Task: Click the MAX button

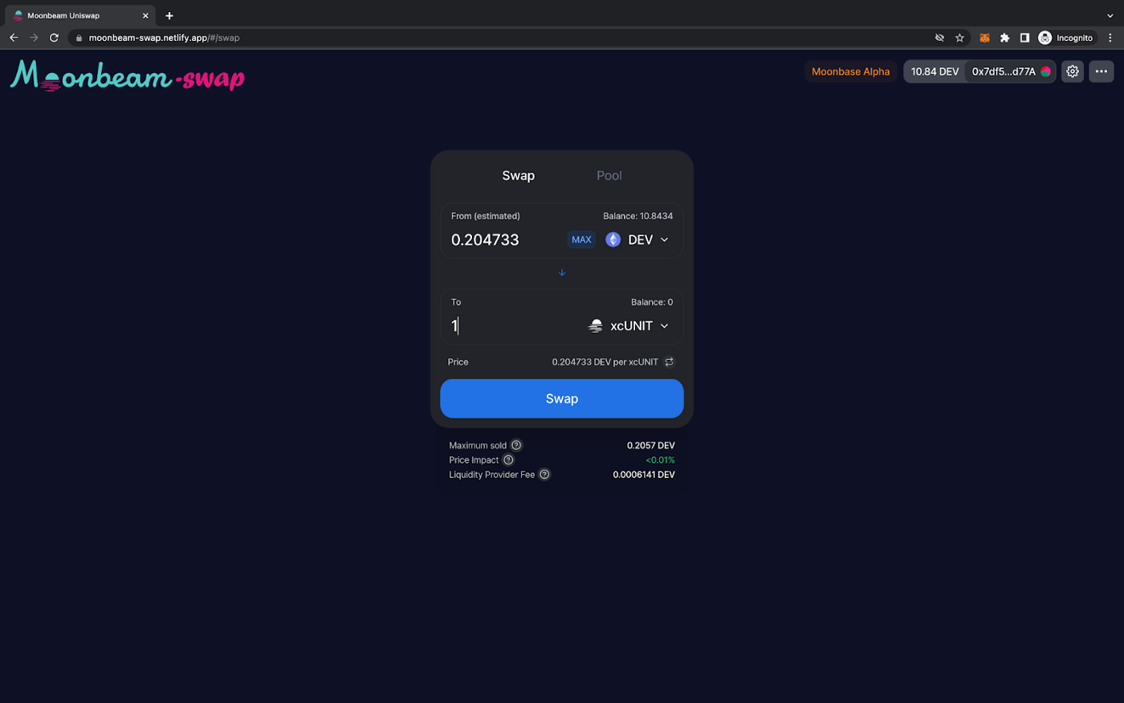Action: click(x=581, y=239)
